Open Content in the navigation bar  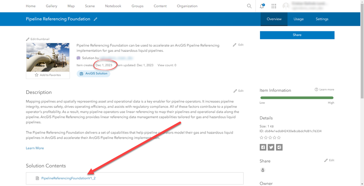[x=160, y=6]
